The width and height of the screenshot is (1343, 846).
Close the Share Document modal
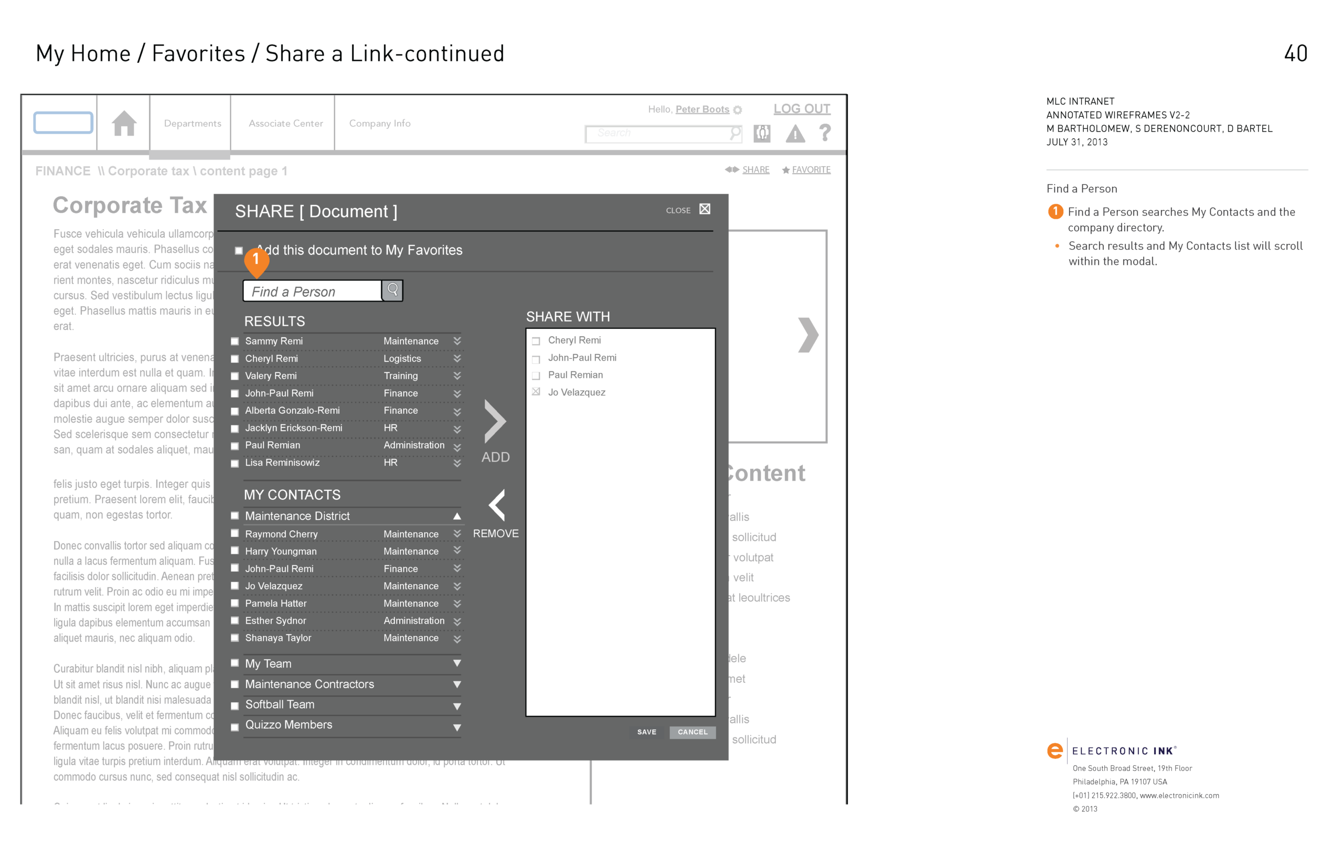705,209
